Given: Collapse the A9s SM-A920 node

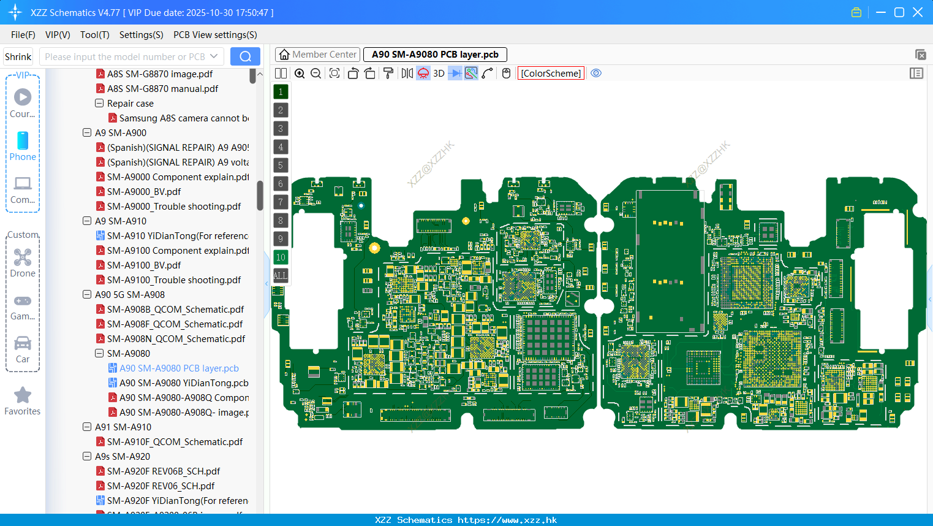Looking at the screenshot, I should click(87, 456).
